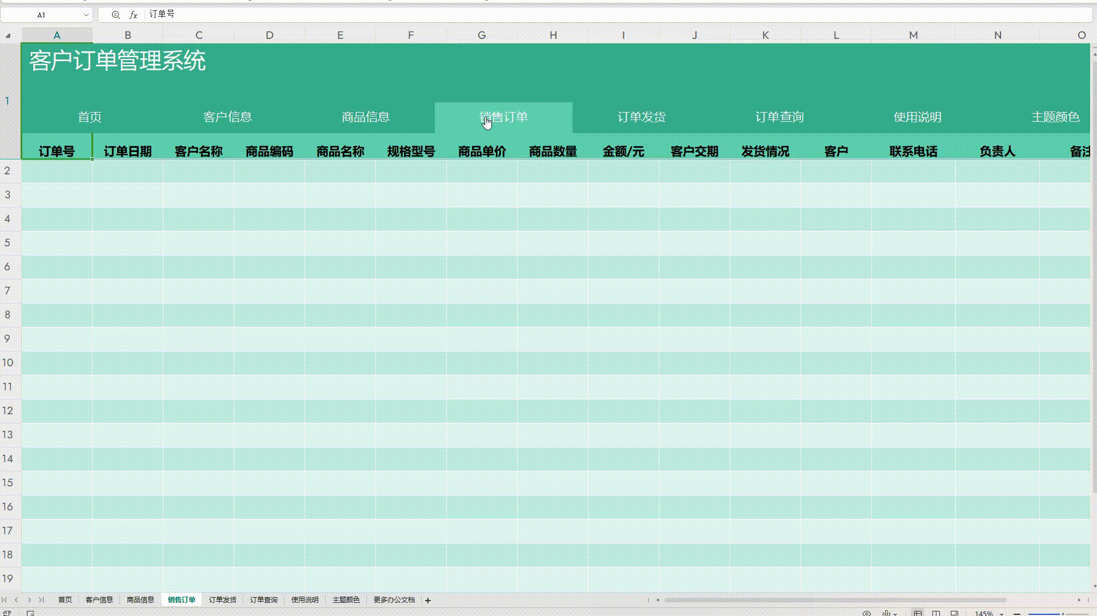Switch to the 订单查询 sheet tab

pyautogui.click(x=264, y=600)
